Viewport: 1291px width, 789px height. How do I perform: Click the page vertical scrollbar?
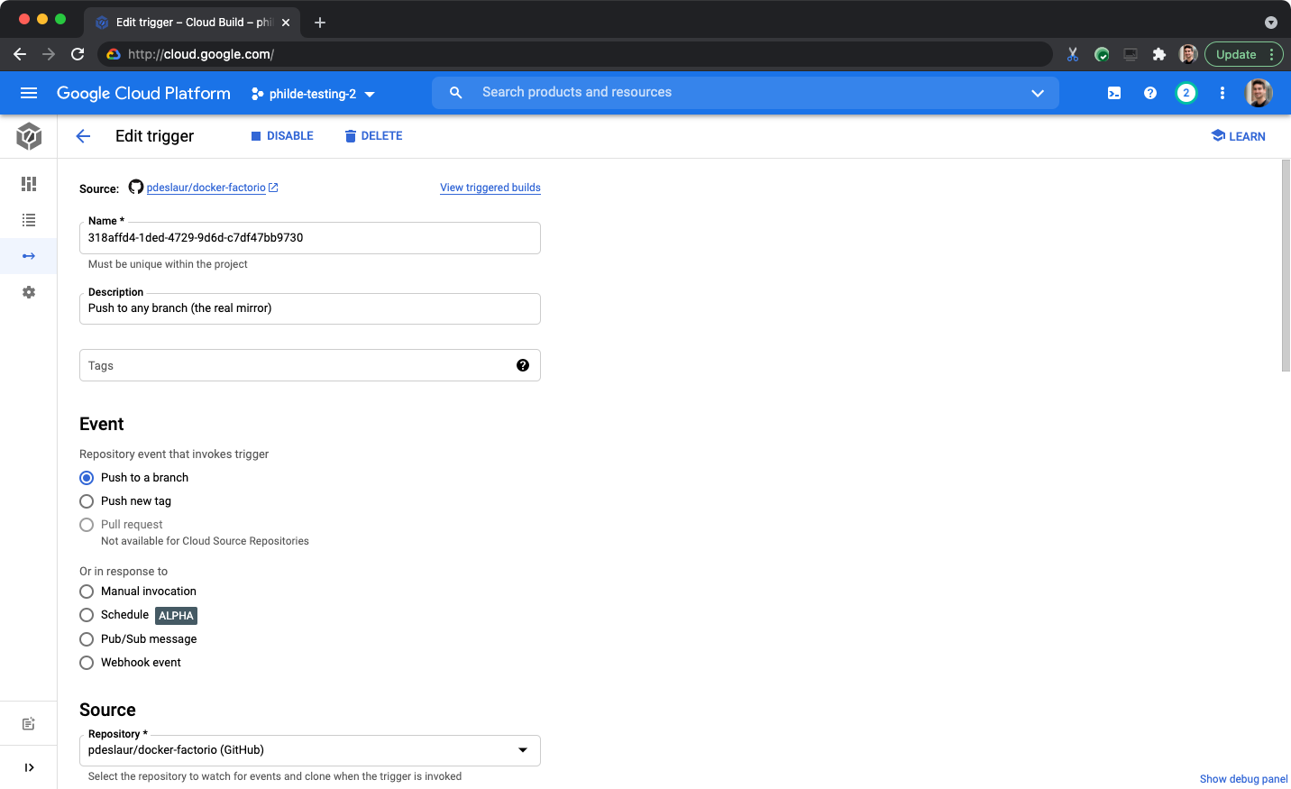click(1286, 266)
